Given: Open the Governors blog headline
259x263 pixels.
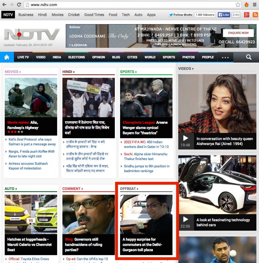Looking at the screenshot, I should point(83,245).
